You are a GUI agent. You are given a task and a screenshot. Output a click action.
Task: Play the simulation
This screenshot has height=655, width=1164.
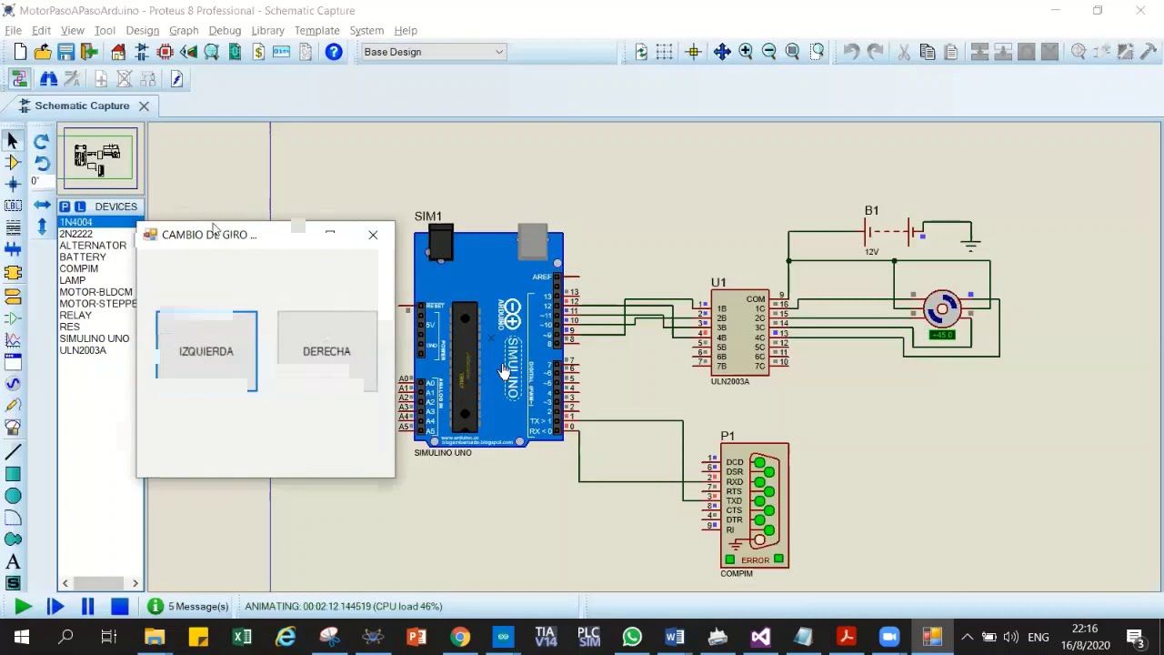tap(23, 607)
